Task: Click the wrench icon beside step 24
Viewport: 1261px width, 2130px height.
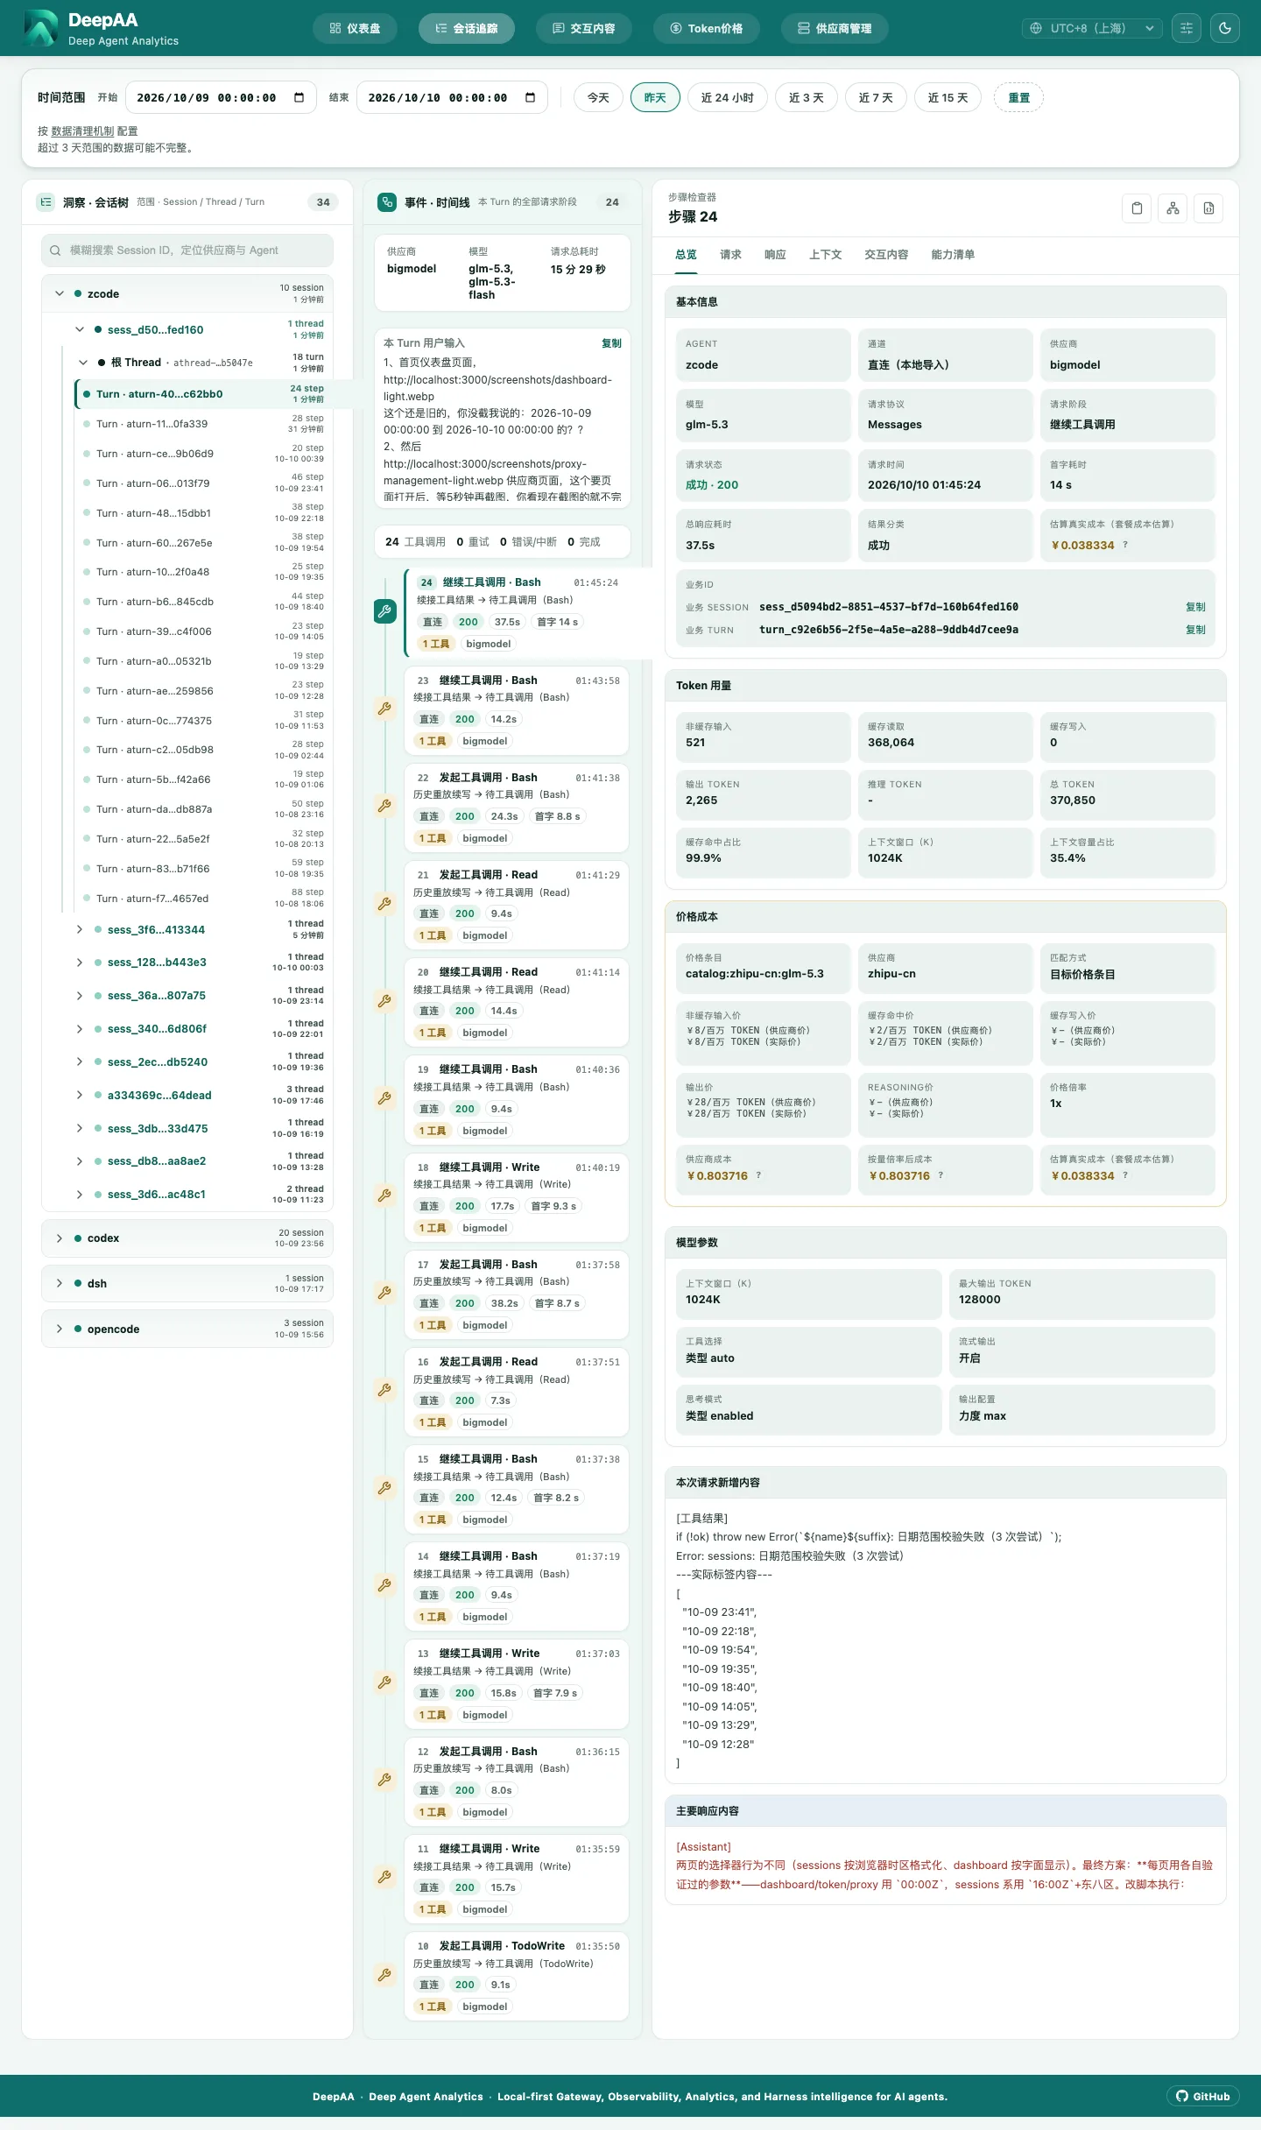Action: coord(385,611)
